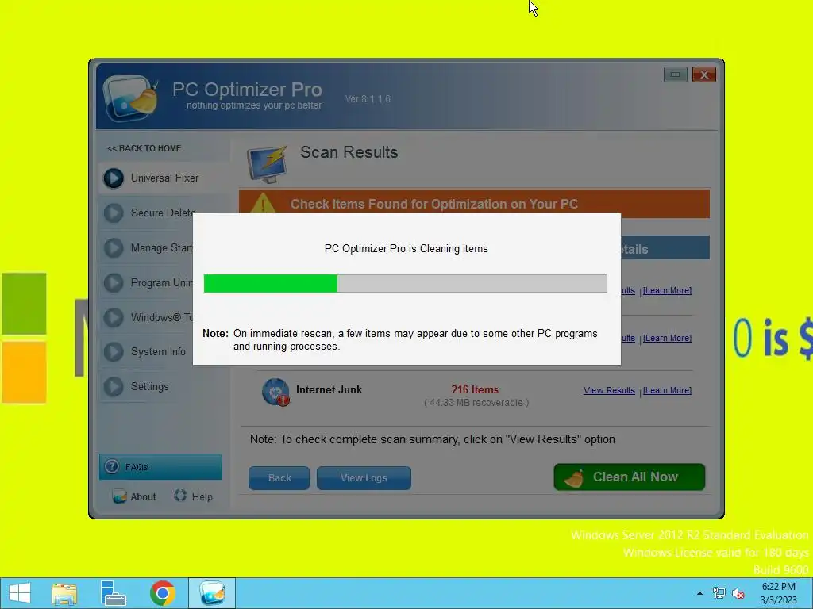813x609 pixels.
Task: Open the Universal Fixer section
Action: (164, 178)
